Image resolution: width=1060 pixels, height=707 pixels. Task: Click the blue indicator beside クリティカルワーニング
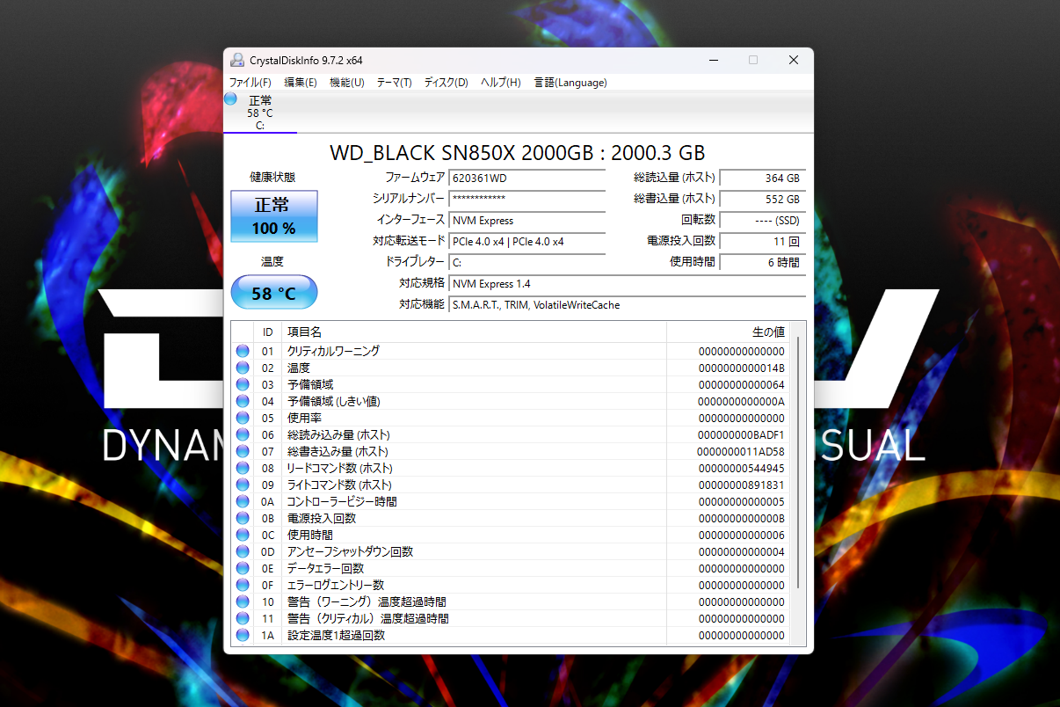tap(242, 350)
